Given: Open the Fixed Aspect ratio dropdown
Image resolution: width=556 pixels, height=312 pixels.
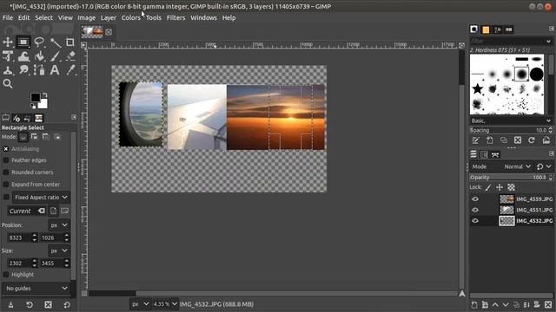Looking at the screenshot, I should [x=41, y=197].
